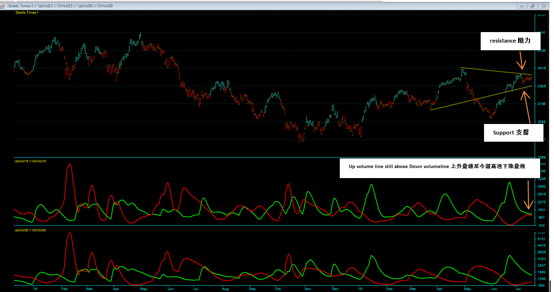Click the 3419 price axis value
The width and height of the screenshot is (554, 292).
click(x=542, y=68)
